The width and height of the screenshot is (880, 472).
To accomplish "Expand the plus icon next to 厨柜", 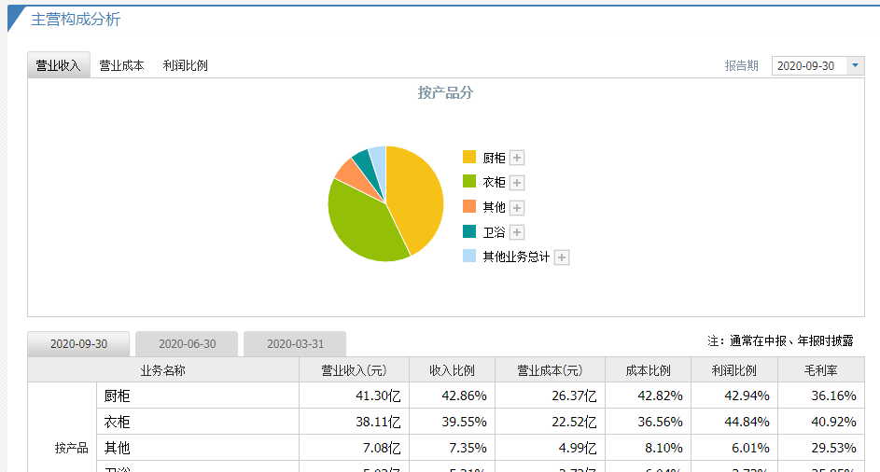I will (x=517, y=158).
